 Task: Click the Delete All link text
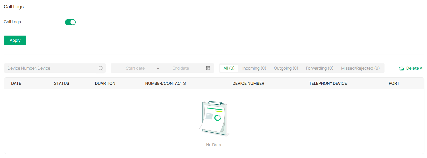(x=415, y=68)
